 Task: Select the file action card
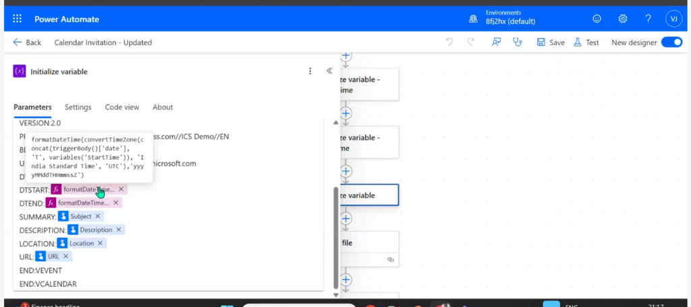(370, 249)
